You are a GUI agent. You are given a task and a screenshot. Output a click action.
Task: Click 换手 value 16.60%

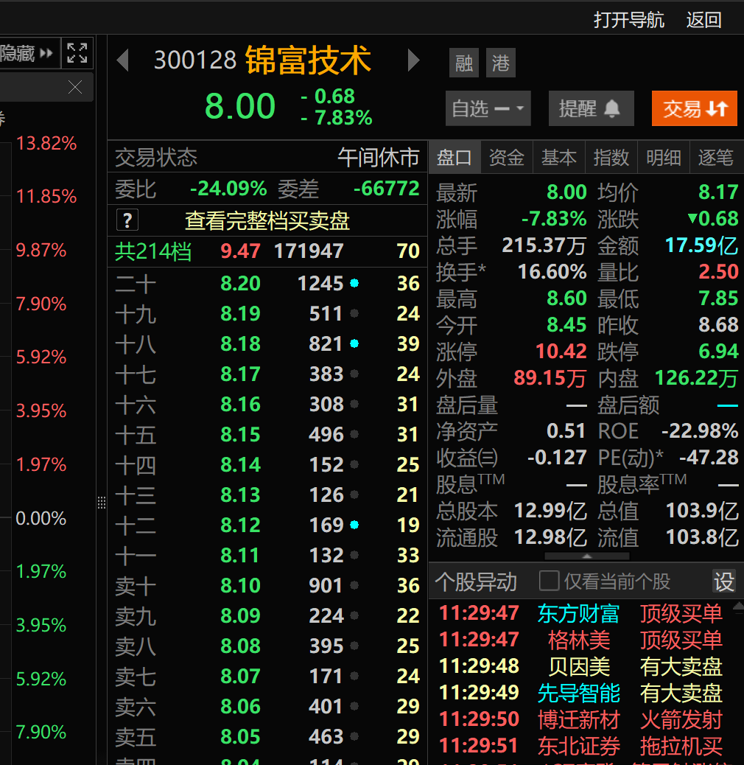coord(552,272)
